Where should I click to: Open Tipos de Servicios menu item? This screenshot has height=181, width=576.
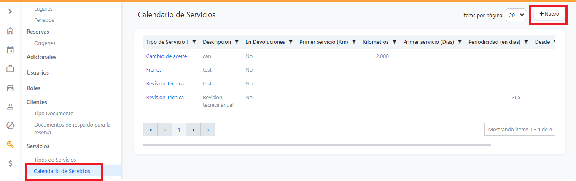pyautogui.click(x=55, y=160)
